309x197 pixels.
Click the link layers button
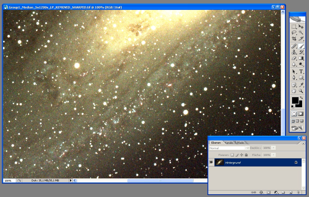click(x=254, y=192)
